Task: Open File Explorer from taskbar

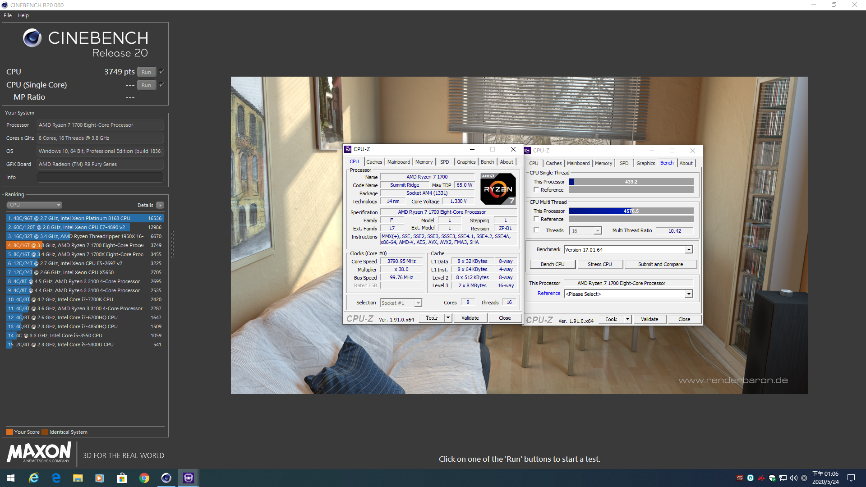Action: [x=78, y=478]
